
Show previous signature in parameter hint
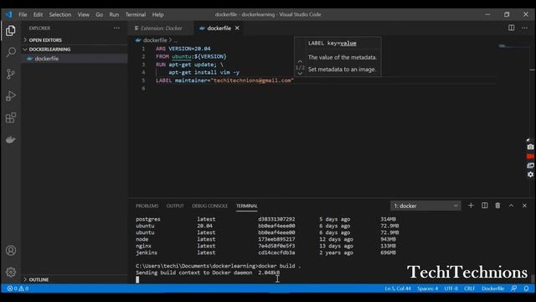[x=300, y=61]
